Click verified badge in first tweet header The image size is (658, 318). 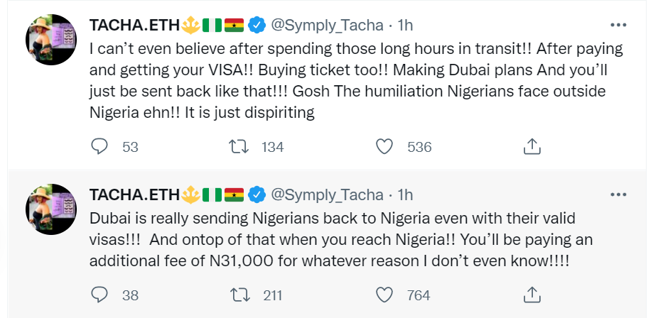pos(257,26)
